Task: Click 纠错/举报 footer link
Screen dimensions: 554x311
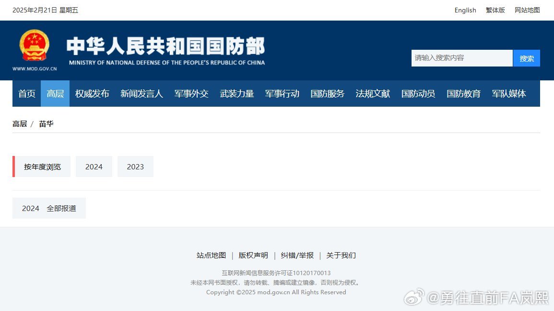Action: click(297, 255)
